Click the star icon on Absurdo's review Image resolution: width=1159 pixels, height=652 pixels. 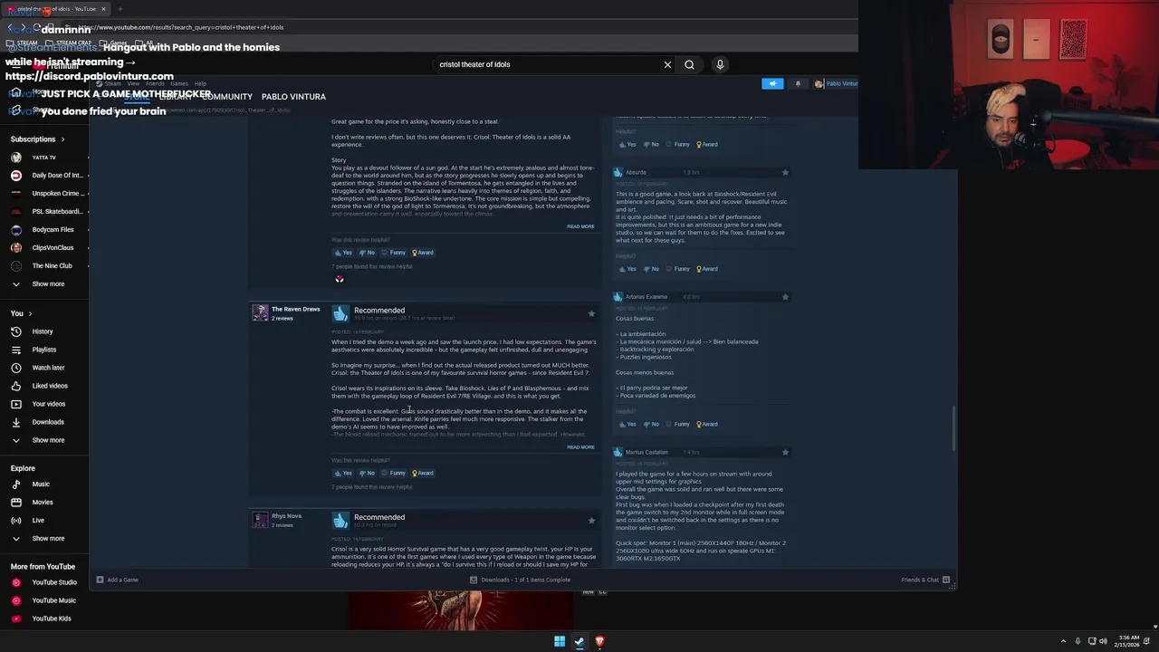point(785,172)
